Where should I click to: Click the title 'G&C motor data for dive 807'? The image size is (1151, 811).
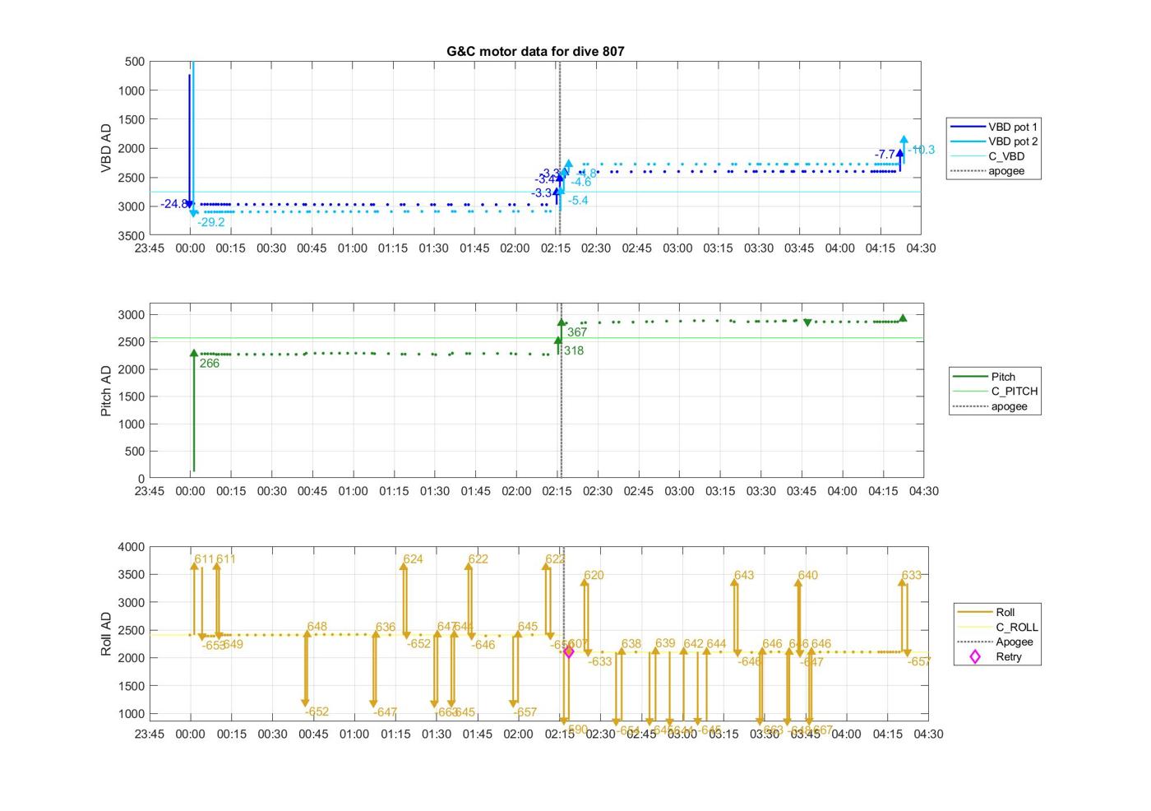coord(535,51)
